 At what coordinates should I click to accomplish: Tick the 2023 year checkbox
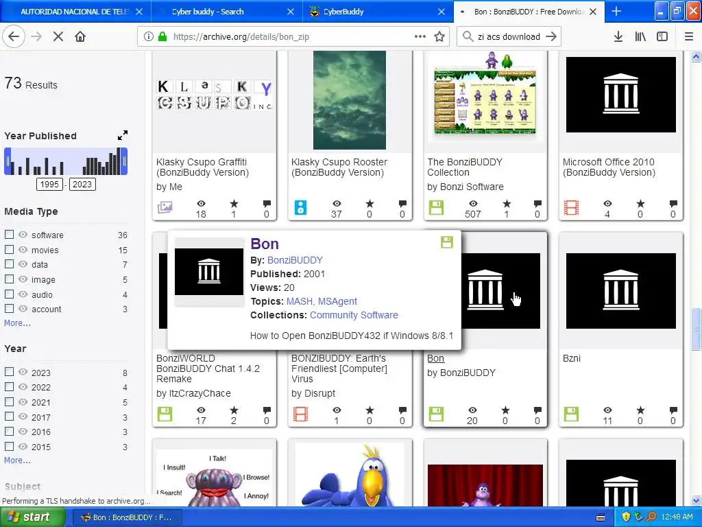click(9, 371)
